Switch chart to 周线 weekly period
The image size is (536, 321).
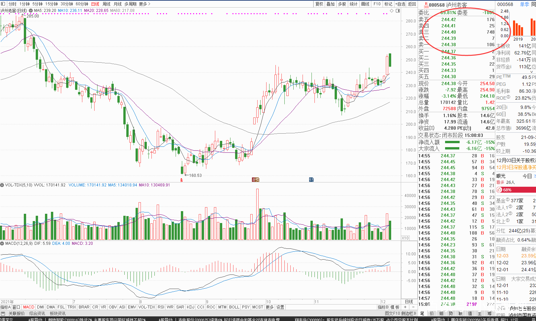(106, 4)
